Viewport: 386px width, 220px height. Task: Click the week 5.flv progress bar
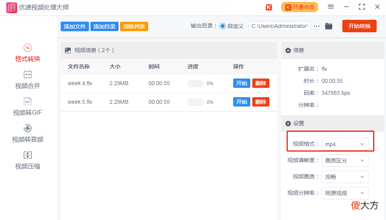(x=195, y=102)
